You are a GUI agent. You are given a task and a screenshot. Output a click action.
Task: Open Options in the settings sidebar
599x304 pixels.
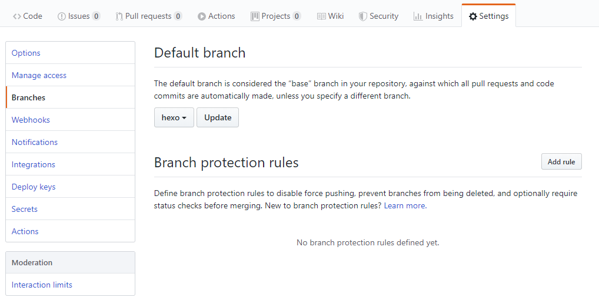tap(26, 53)
